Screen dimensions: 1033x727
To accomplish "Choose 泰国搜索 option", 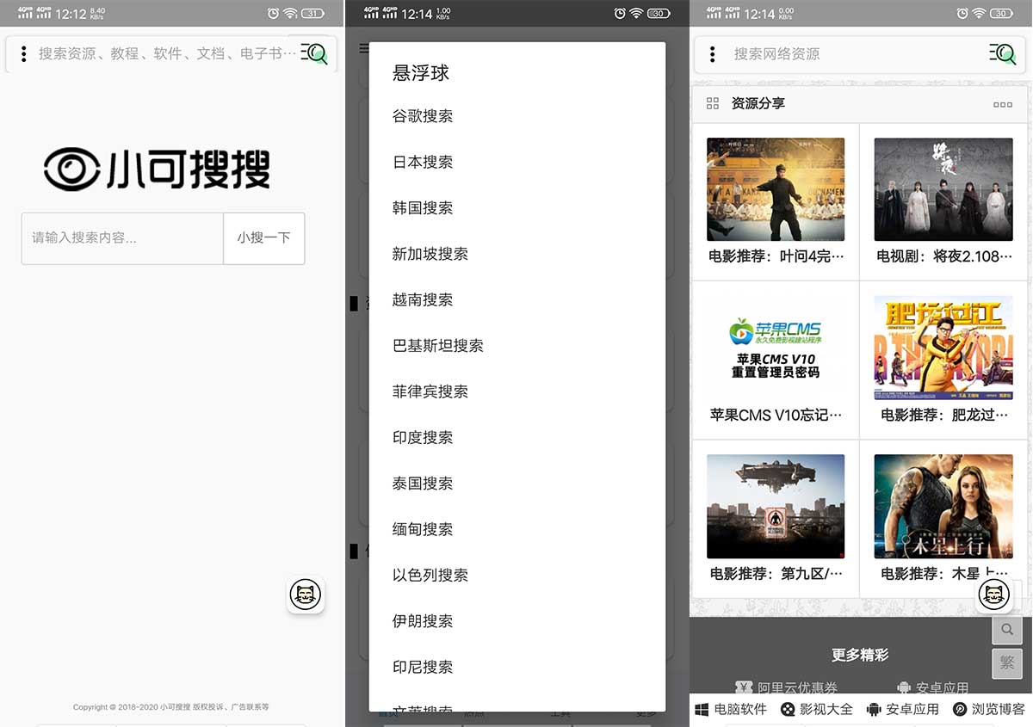I will 423,484.
